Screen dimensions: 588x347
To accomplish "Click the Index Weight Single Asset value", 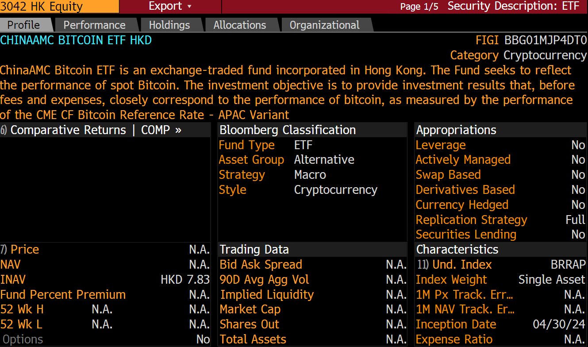I will point(552,280).
